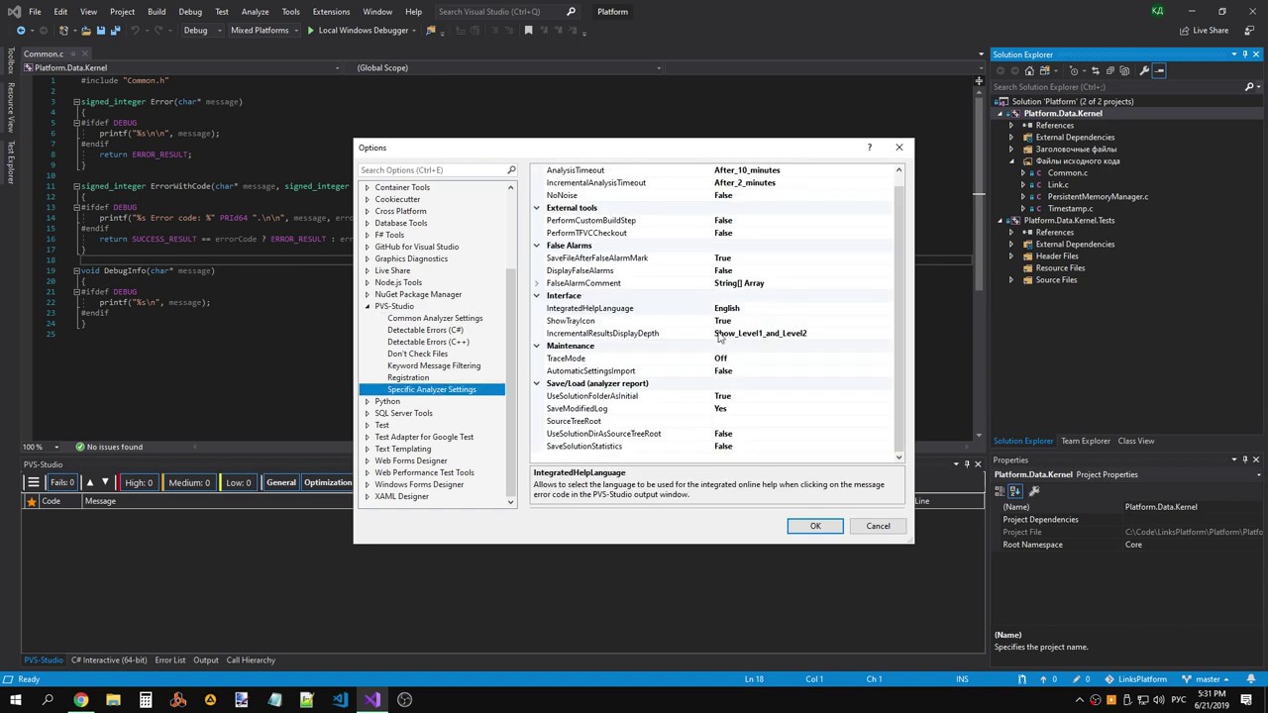Viewport: 1268px width, 713px height.
Task: Click the Save All toolbar icon
Action: (x=116, y=31)
